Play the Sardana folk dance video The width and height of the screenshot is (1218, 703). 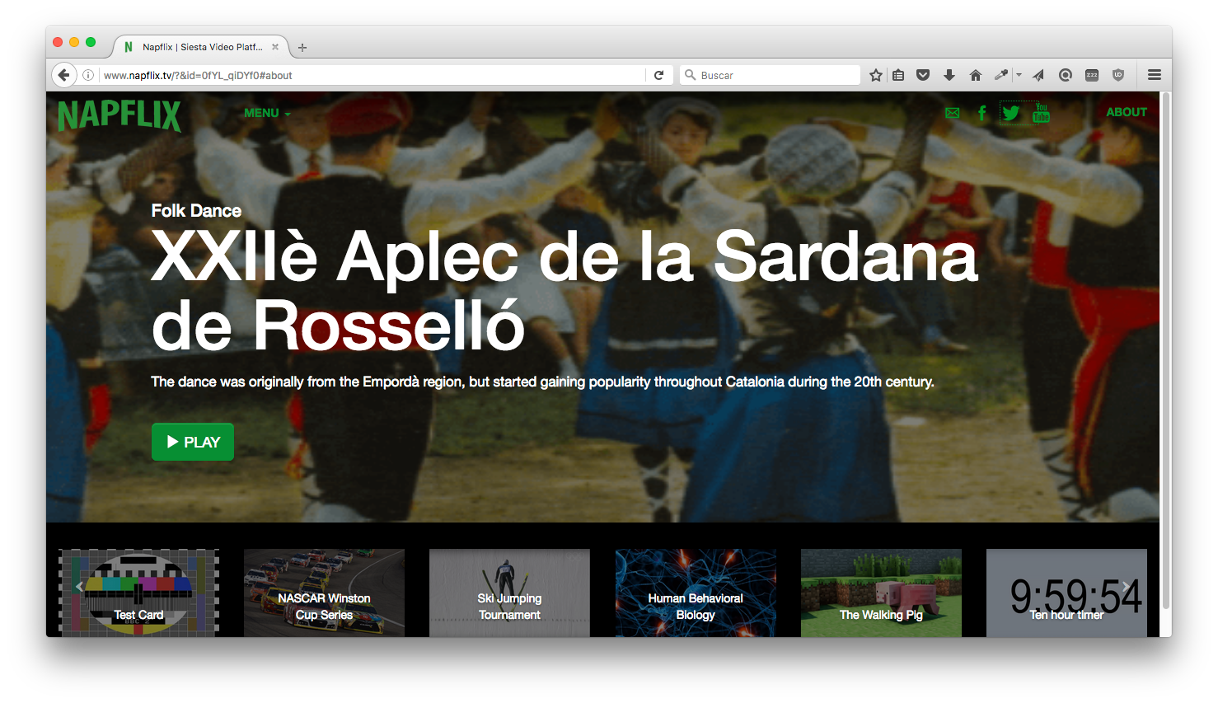pos(193,442)
